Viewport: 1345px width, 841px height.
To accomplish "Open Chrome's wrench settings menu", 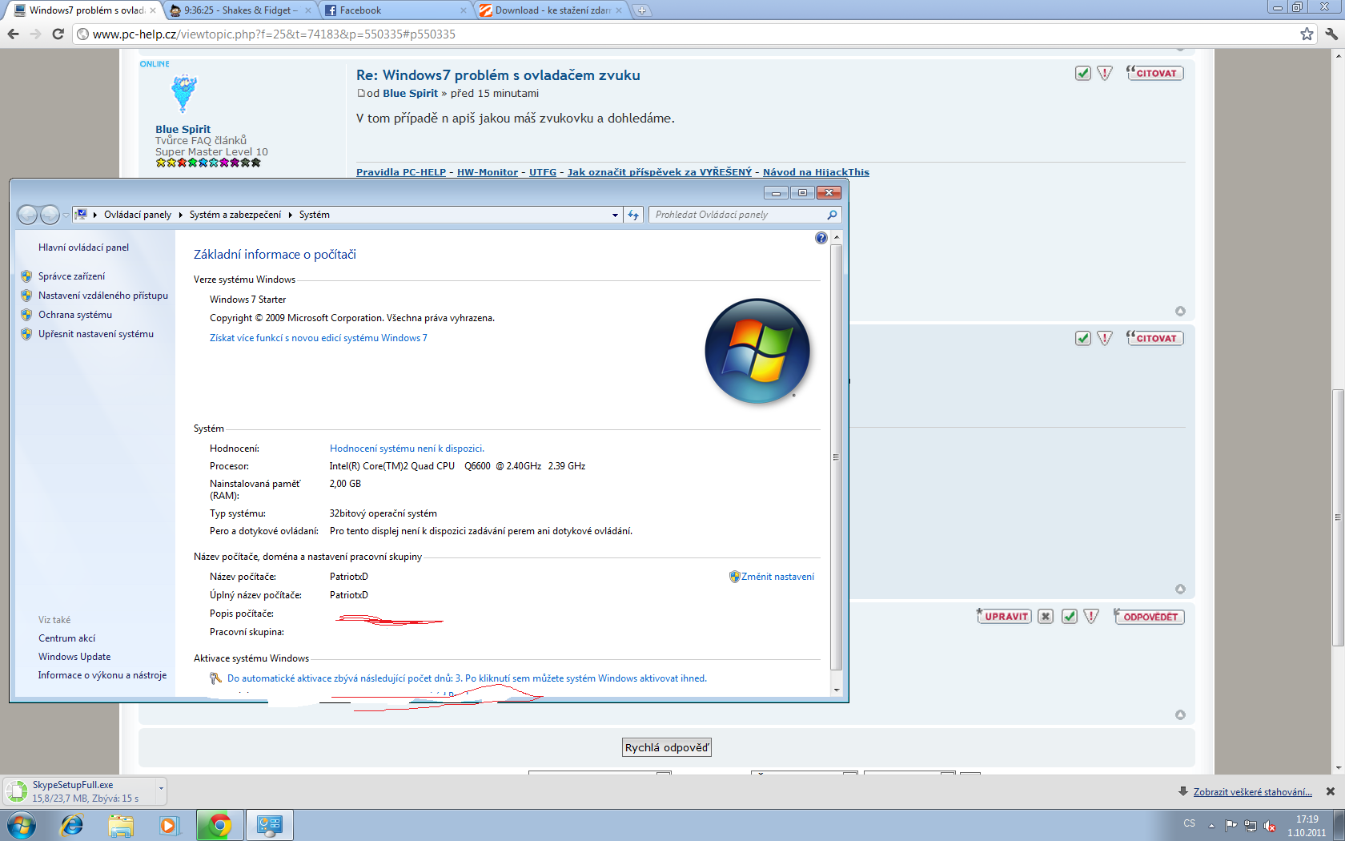I will coord(1331,34).
